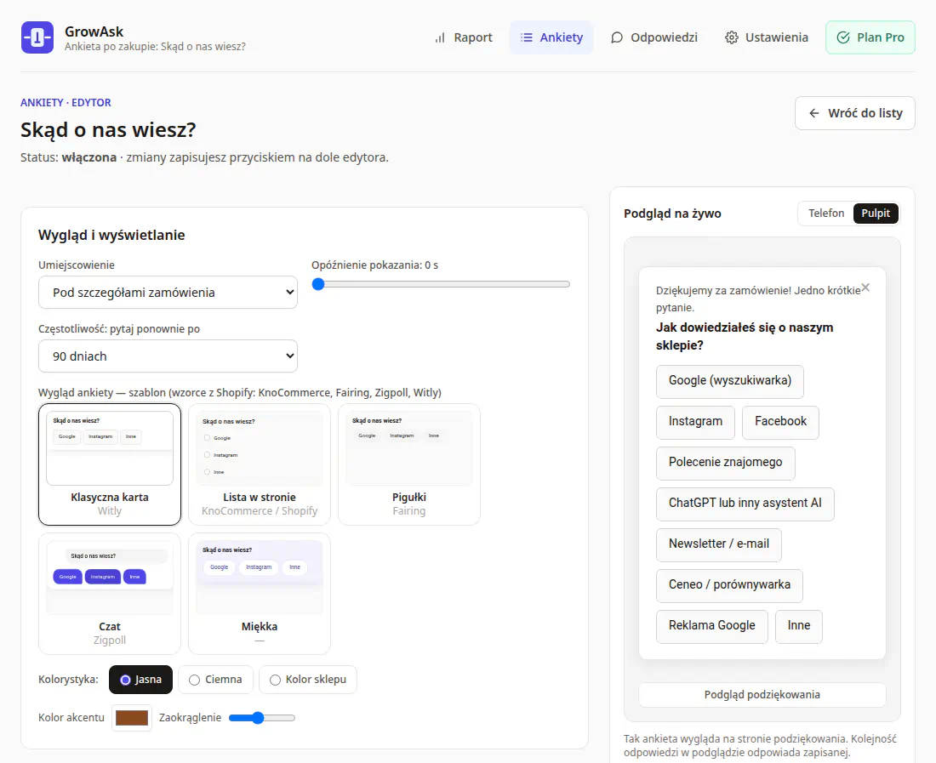The image size is (936, 763).
Task: Go back with Wróć do listy button
Action: click(855, 113)
